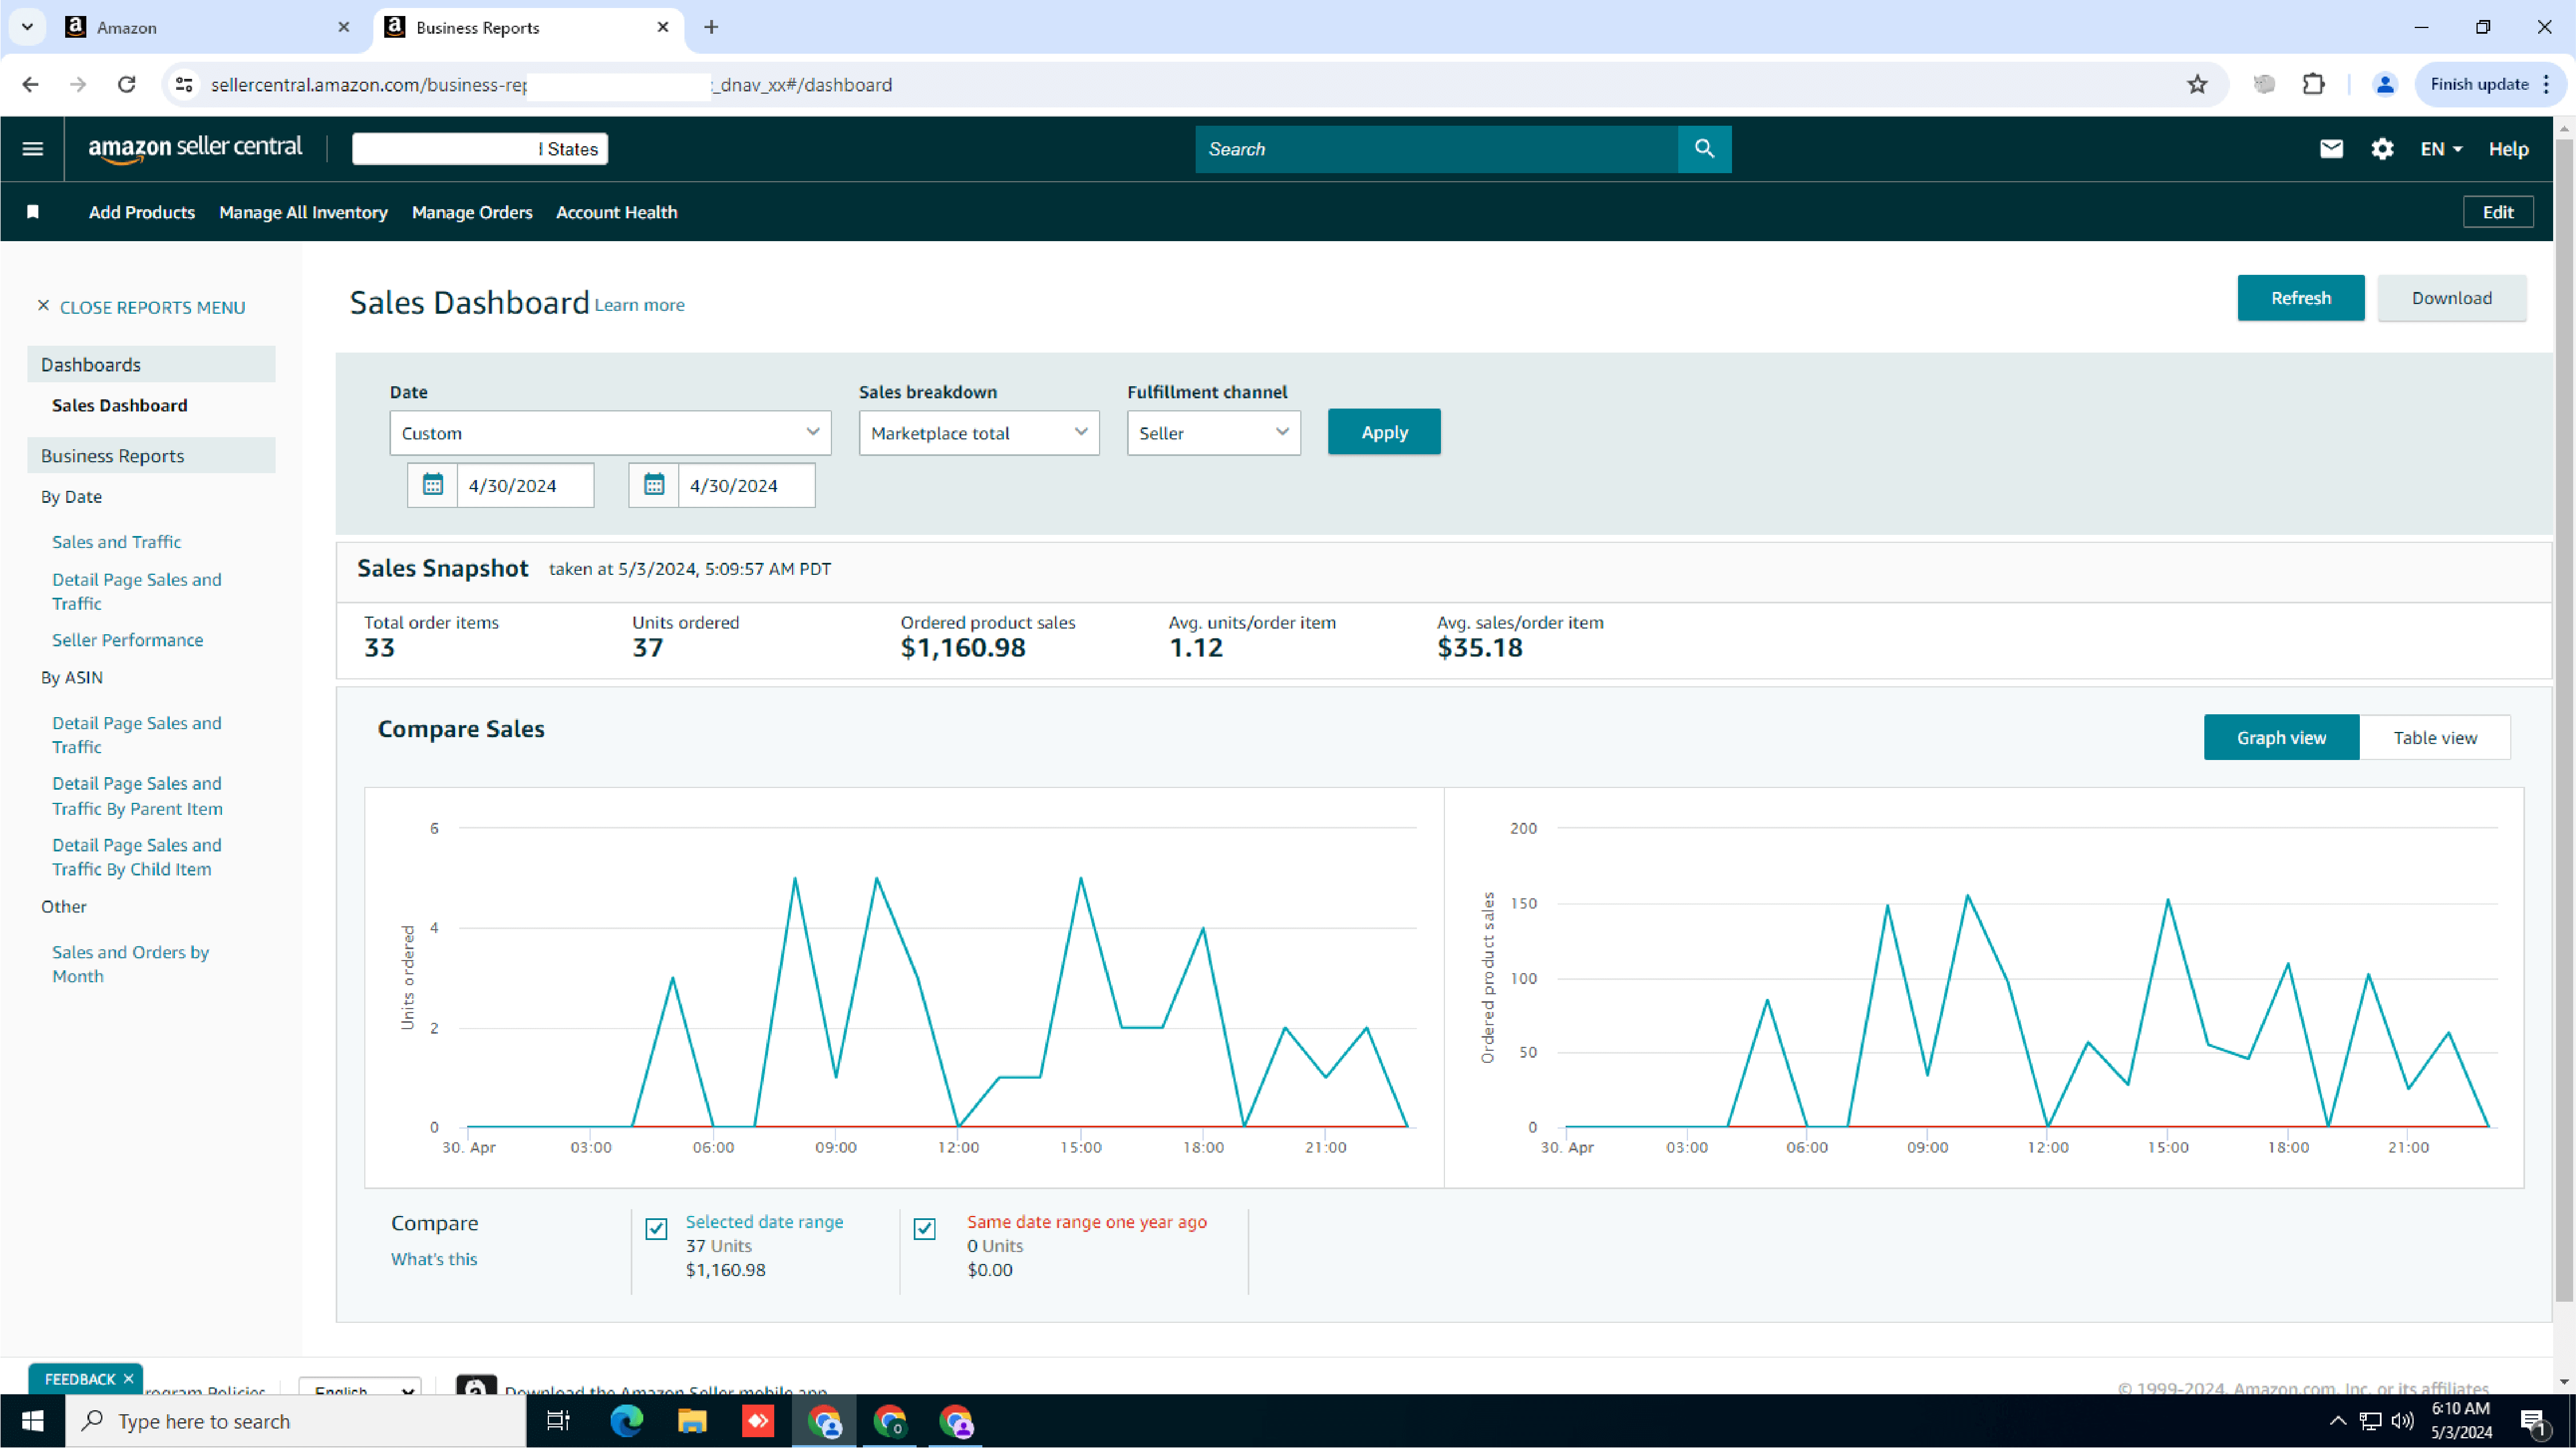This screenshot has height=1448, width=2576.
Task: Open the start date calendar picker
Action: 432,485
